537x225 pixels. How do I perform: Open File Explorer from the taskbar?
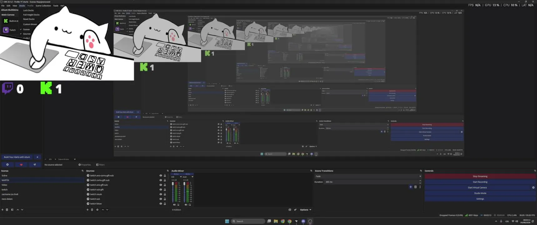276,221
